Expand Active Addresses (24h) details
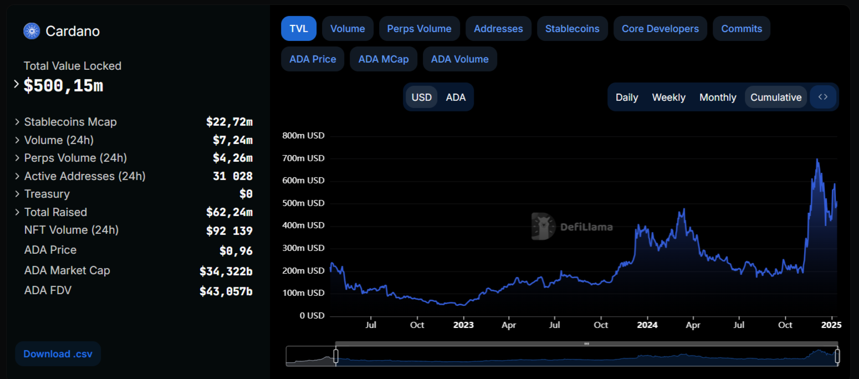Screen dimensions: 859x379 [17, 176]
